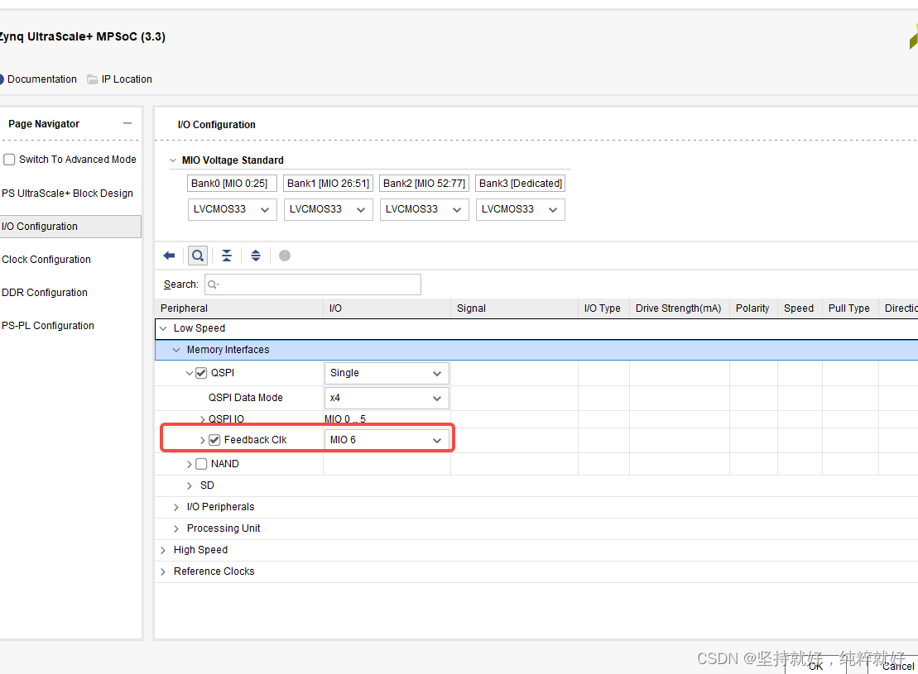The image size is (918, 674).
Task: Enable the Switch To Advanced Mode checkbox
Action: [x=9, y=159]
